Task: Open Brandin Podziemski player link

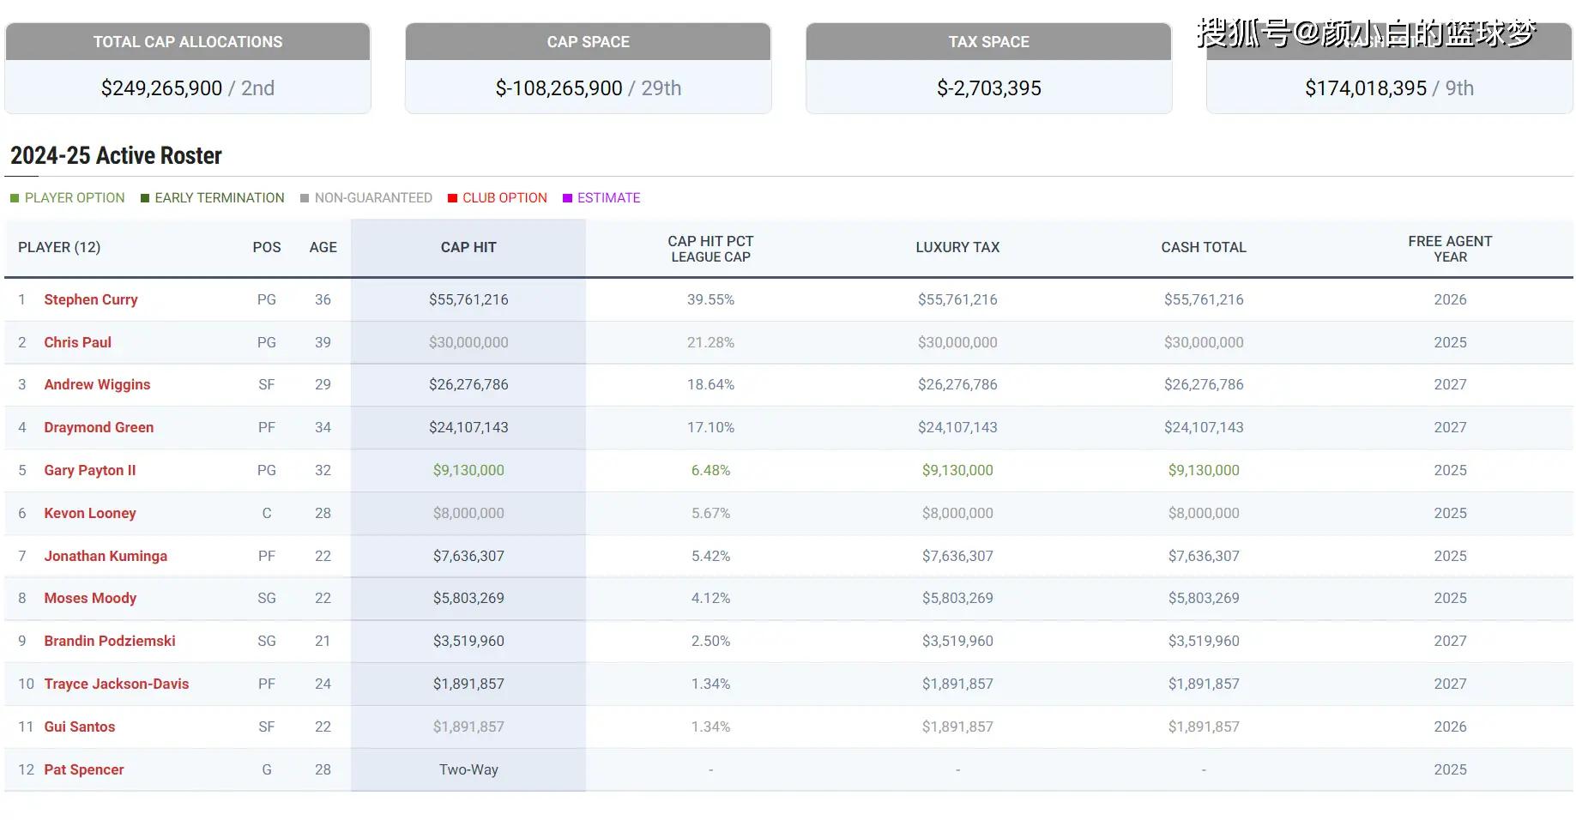Action: 109,641
